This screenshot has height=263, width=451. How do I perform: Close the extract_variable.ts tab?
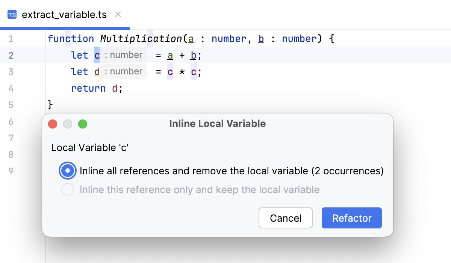coord(118,15)
